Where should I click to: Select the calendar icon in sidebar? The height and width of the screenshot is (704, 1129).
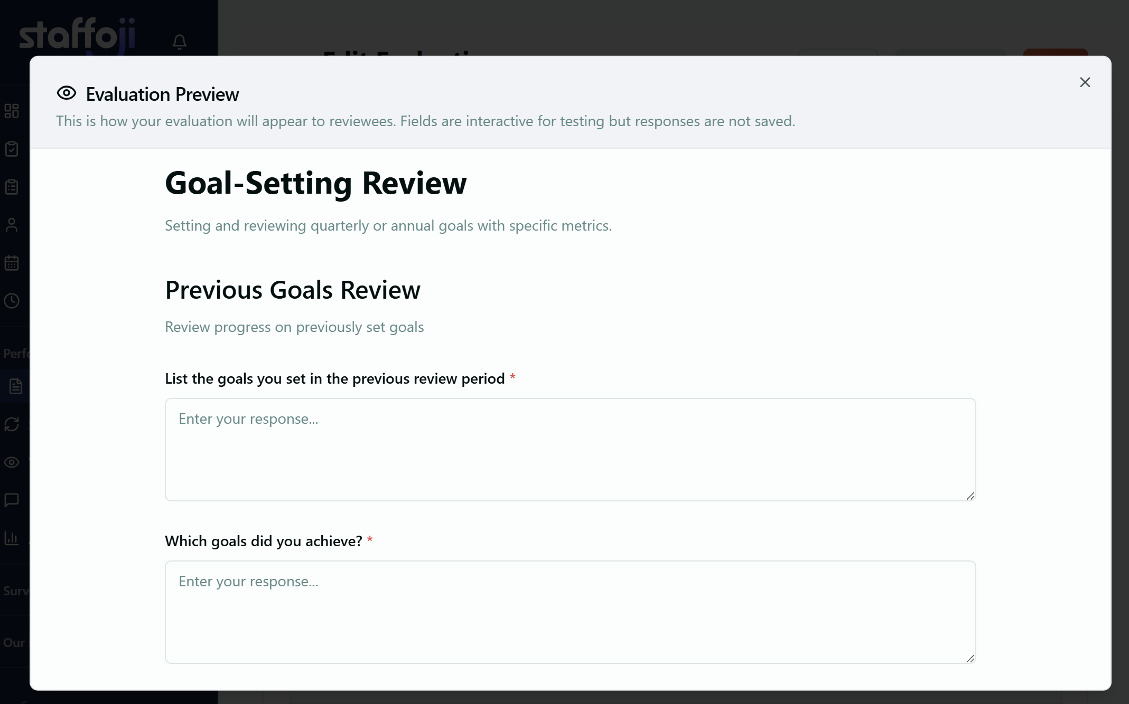(x=12, y=263)
